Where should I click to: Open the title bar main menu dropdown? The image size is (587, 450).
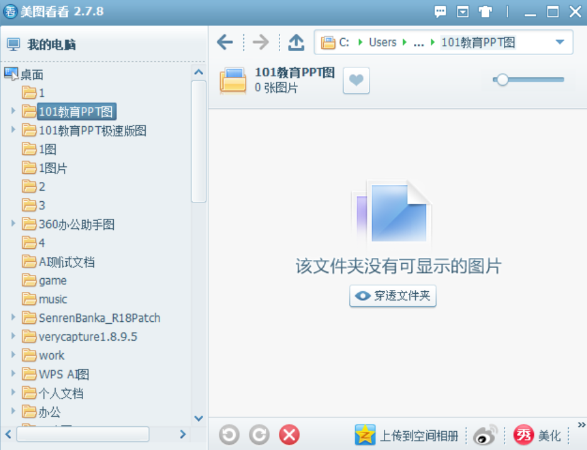pos(463,11)
